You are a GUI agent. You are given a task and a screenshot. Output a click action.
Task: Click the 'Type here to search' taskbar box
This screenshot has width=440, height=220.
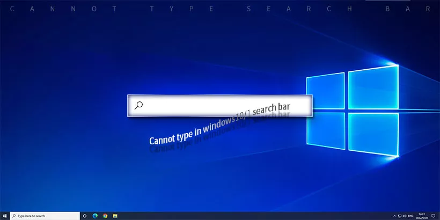45,216
